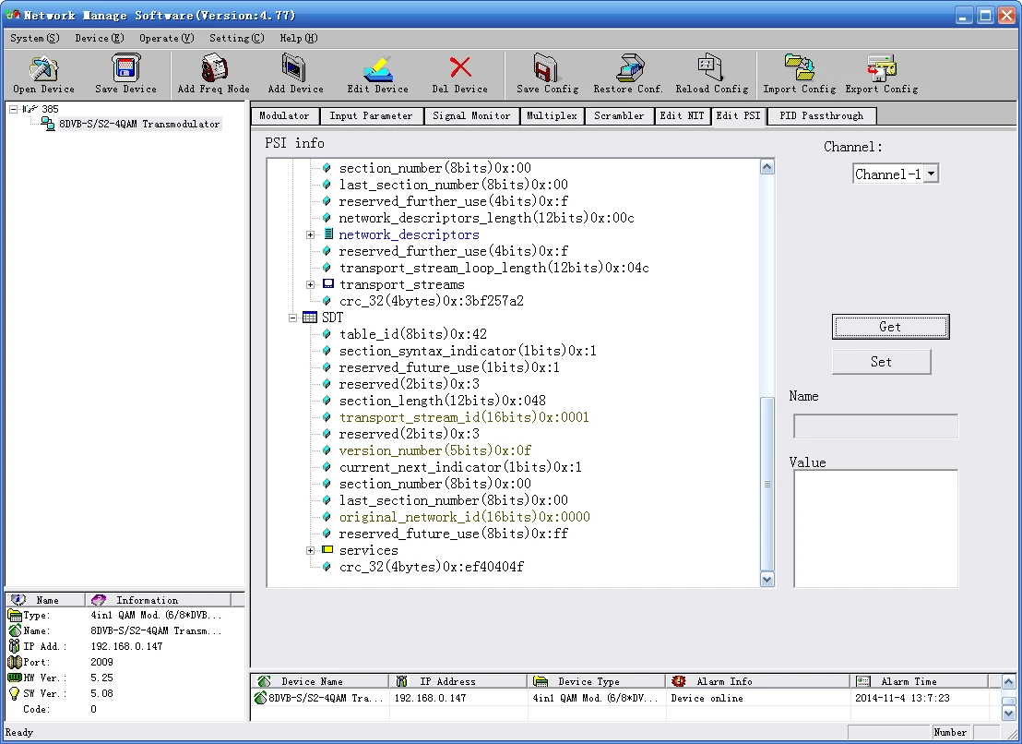
Task: Select the Add Device toolbar icon
Action: tap(295, 69)
